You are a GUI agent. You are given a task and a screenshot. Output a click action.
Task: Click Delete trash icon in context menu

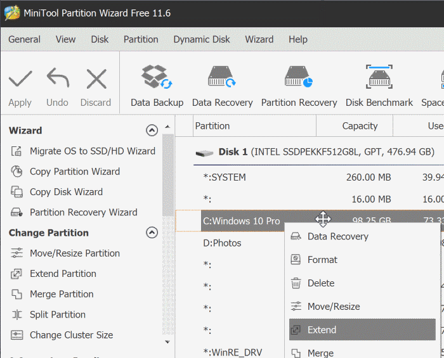click(x=296, y=283)
